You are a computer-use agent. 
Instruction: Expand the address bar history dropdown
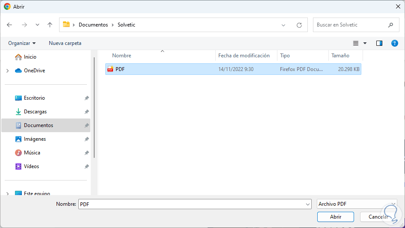pyautogui.click(x=283, y=25)
